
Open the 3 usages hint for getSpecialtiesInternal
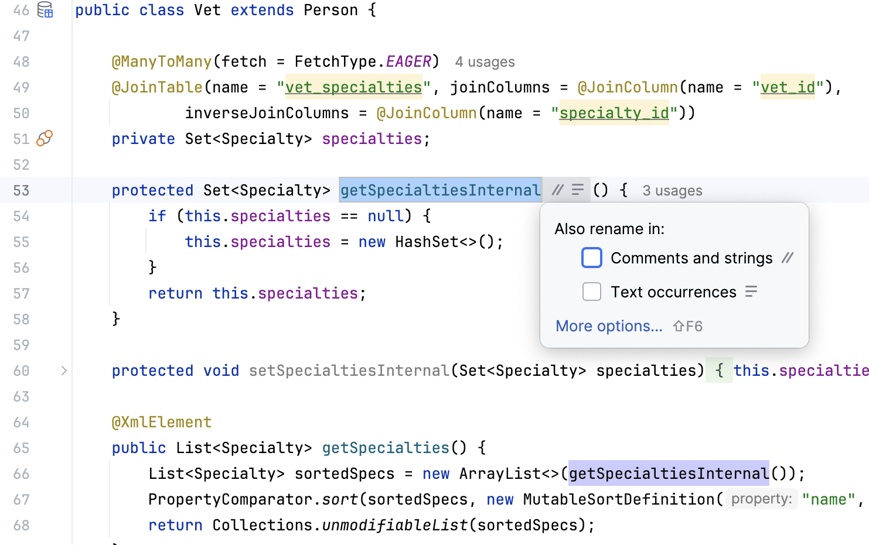tap(672, 191)
